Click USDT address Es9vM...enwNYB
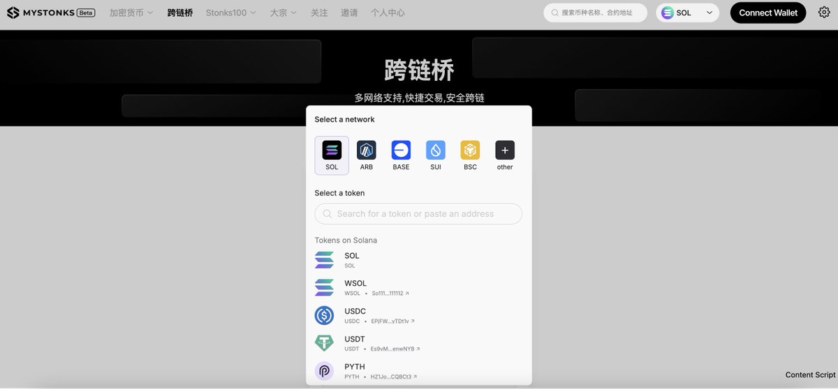Screen dimensions: 838x389 point(392,349)
